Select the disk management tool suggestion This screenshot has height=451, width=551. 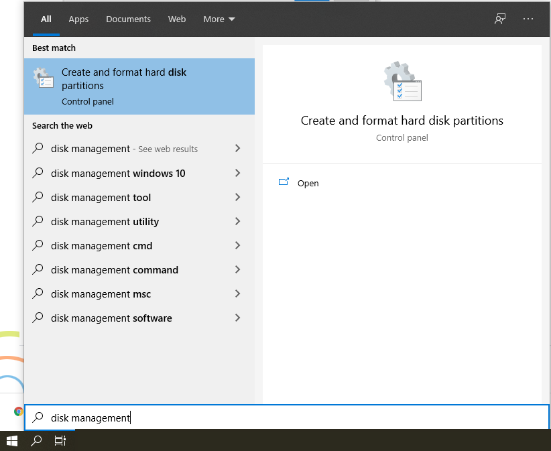[x=139, y=197]
